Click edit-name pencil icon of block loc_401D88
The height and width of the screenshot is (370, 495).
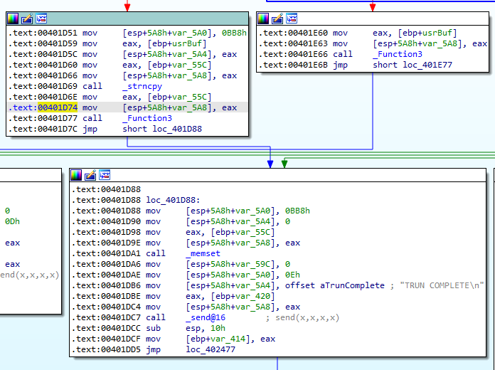(x=90, y=175)
